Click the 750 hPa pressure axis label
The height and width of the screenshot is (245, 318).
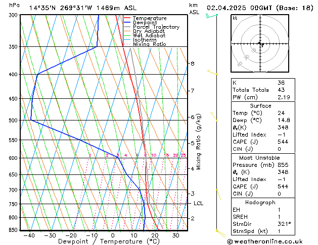pyautogui.click(x=14, y=204)
